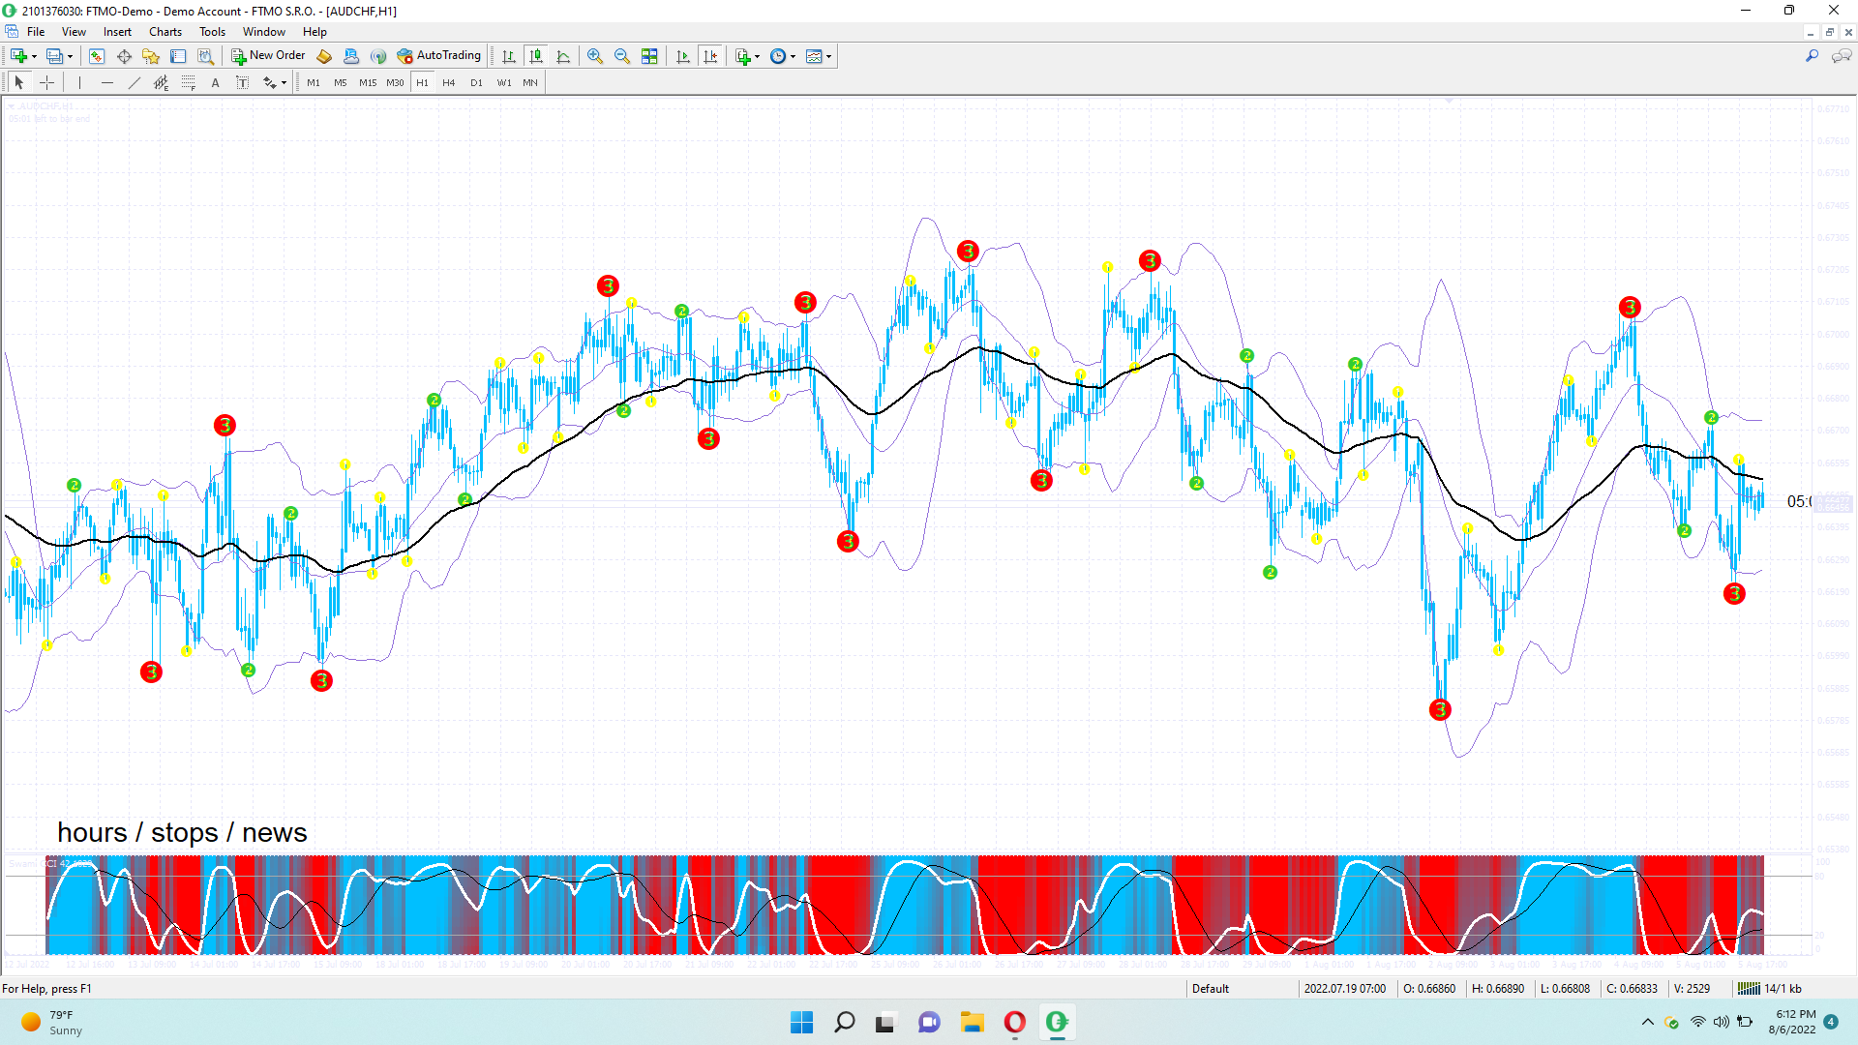Open the Insert menu
1858x1045 pixels.
click(x=117, y=32)
